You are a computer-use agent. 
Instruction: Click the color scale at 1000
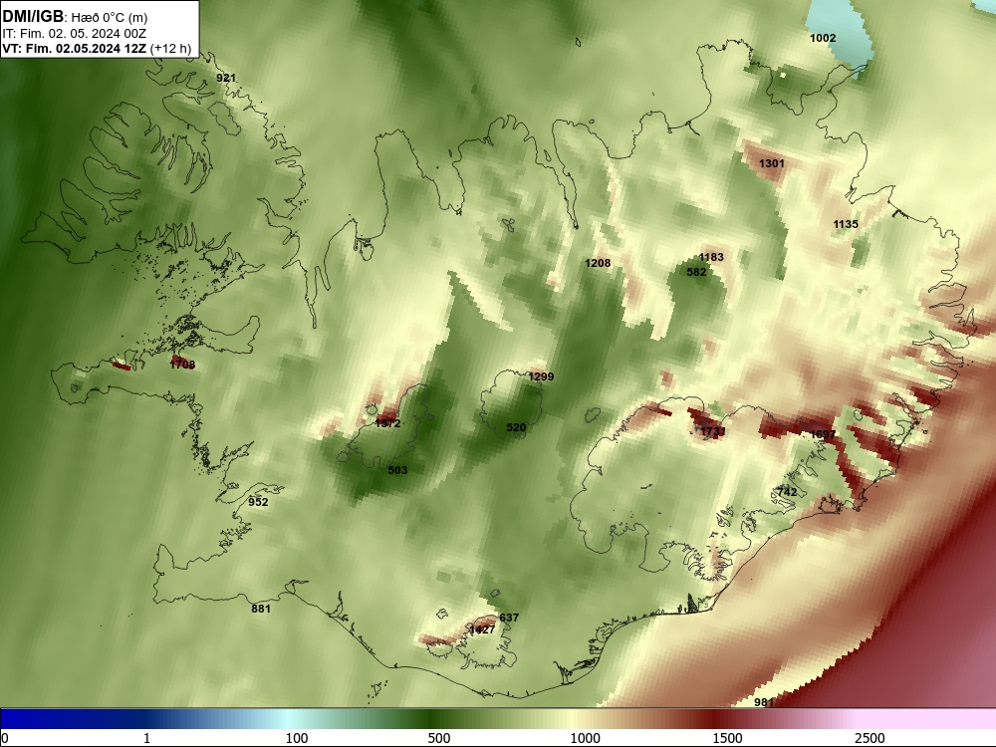pyautogui.click(x=585, y=738)
